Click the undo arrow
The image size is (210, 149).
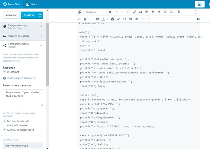click(x=143, y=19)
